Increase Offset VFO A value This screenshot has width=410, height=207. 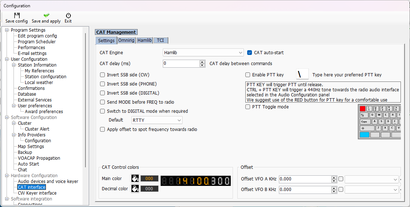[x=334, y=178]
